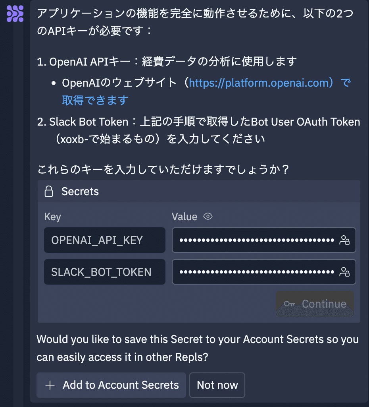Click the Value column label

pos(184,217)
